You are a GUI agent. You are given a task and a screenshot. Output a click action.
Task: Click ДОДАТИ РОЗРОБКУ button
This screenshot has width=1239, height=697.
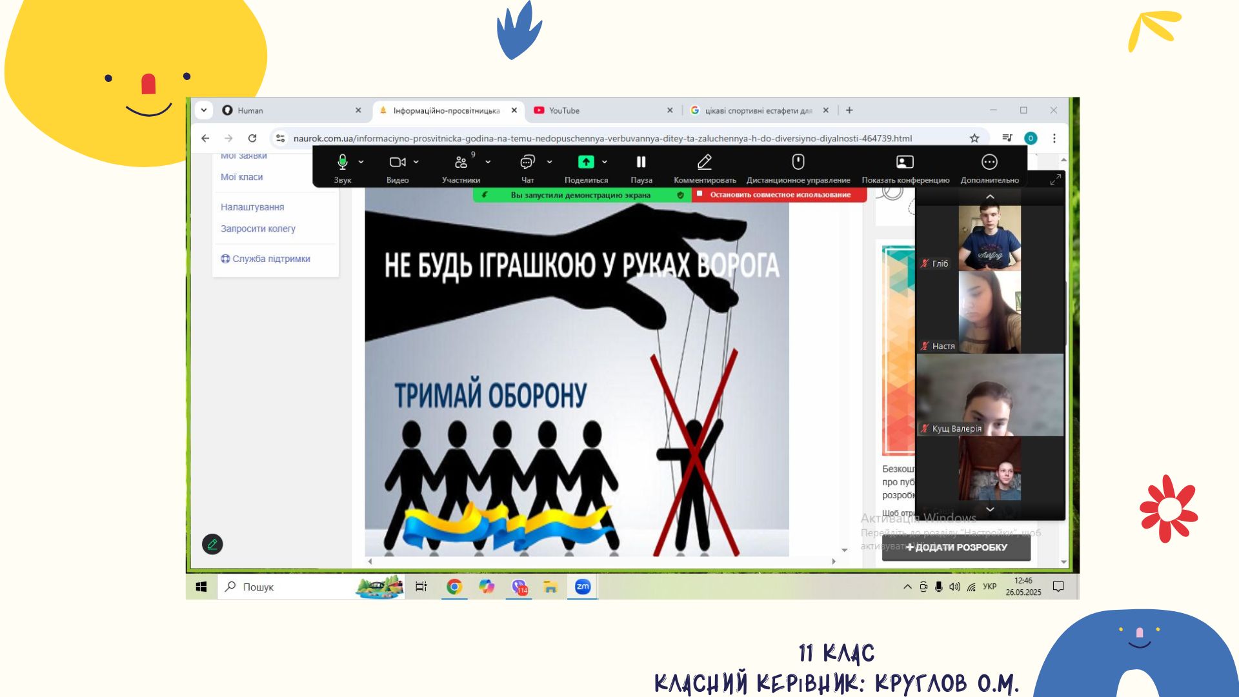pos(956,547)
